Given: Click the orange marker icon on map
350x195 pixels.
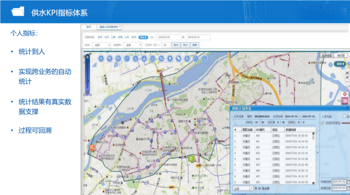Looking at the screenshot, I should [x=92, y=148].
